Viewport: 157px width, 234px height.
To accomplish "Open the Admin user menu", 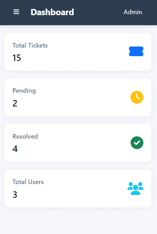I will pos(133,12).
